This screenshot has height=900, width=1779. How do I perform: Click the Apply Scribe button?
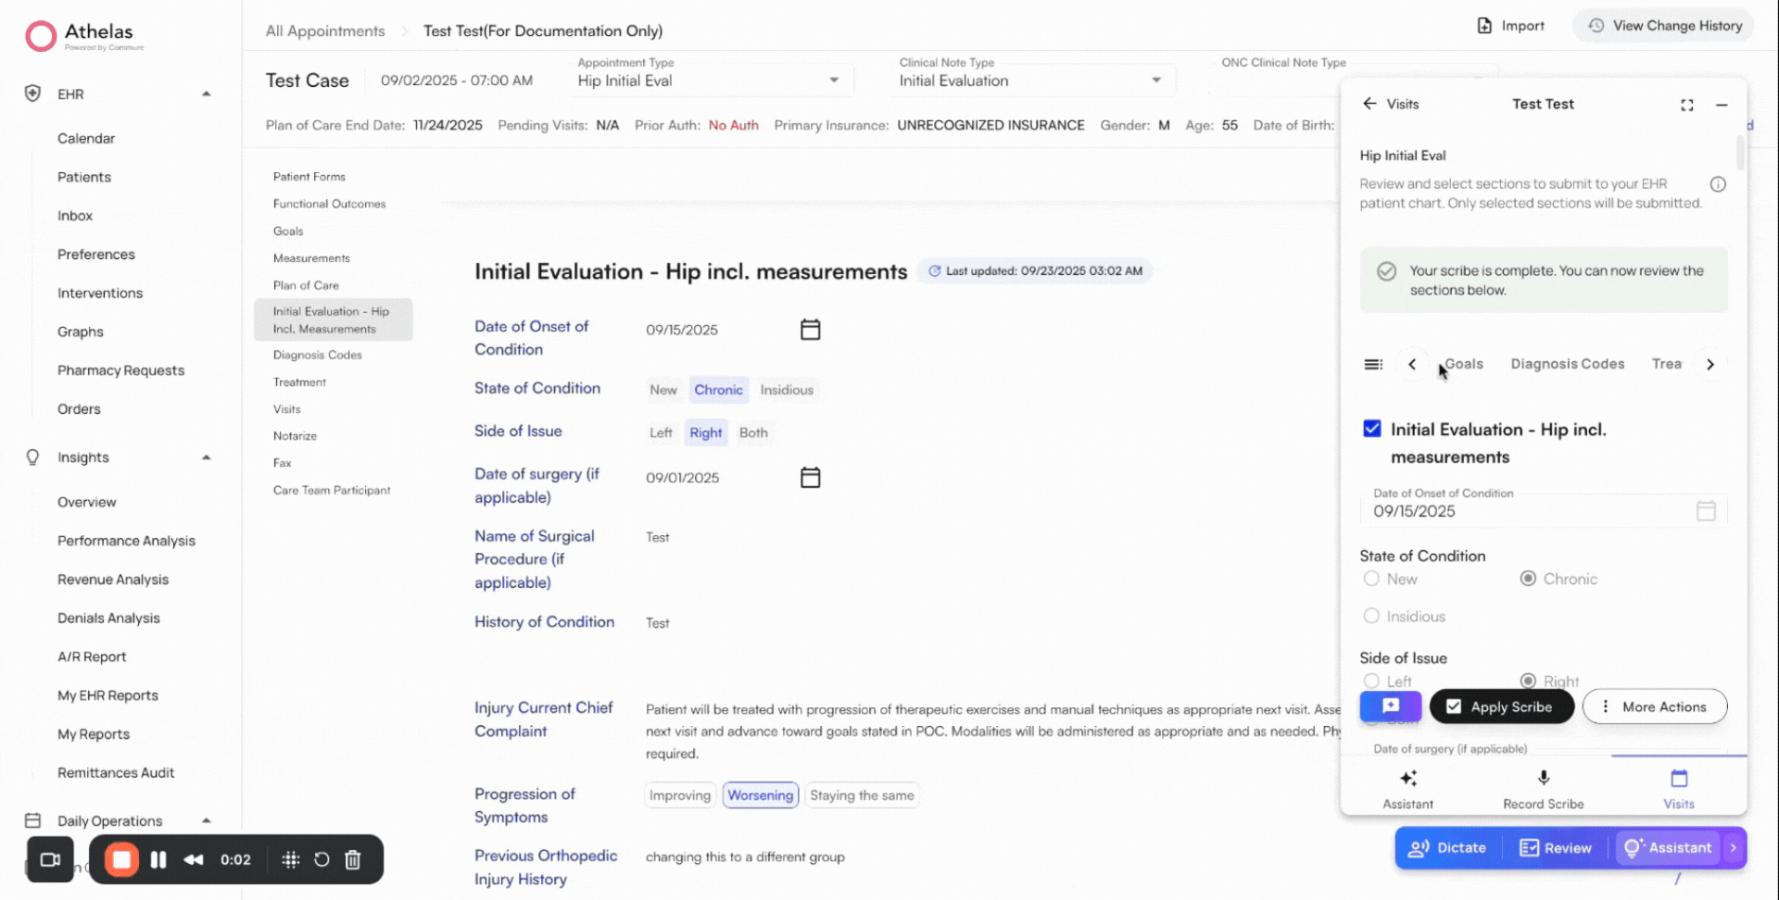[x=1502, y=706]
